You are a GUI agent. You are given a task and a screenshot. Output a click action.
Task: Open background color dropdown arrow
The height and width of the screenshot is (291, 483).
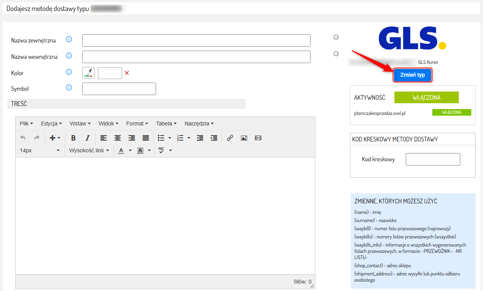tap(149, 150)
